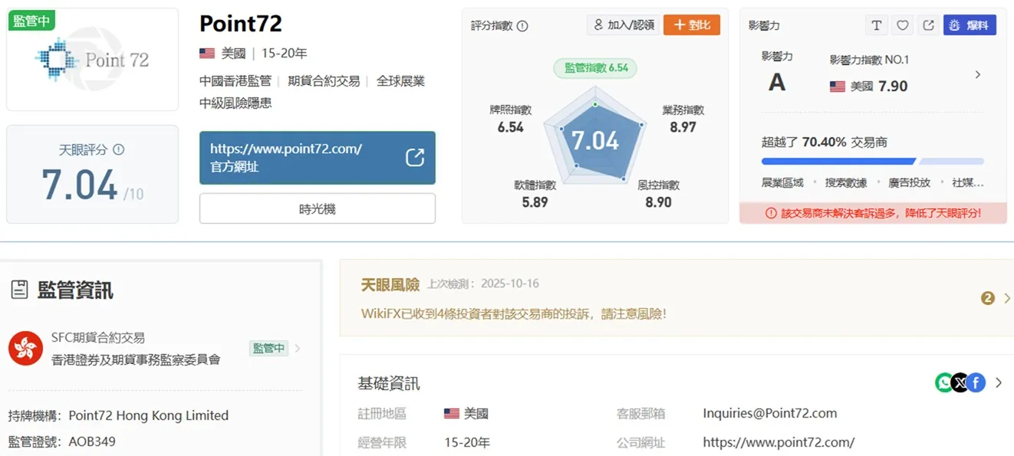Viewport: 1014px width, 456px height.
Task: Click the Inquiries@Point72.com email
Action: pos(769,413)
